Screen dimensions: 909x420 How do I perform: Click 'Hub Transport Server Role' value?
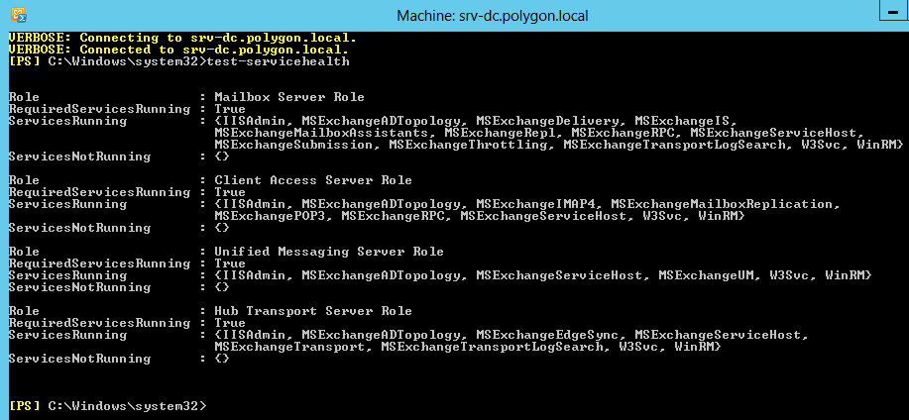313,311
